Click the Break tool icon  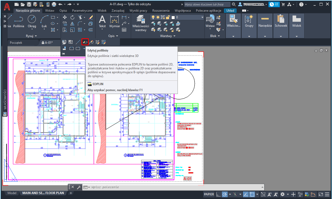(x=71, y=48)
